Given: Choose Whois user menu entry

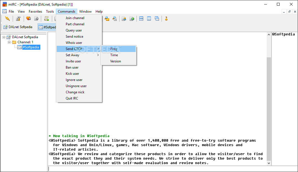Looking at the screenshot, I should (79, 43).
